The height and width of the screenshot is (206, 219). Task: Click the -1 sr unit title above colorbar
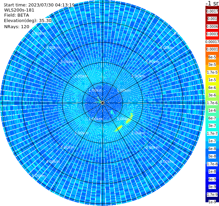coord(212,3)
